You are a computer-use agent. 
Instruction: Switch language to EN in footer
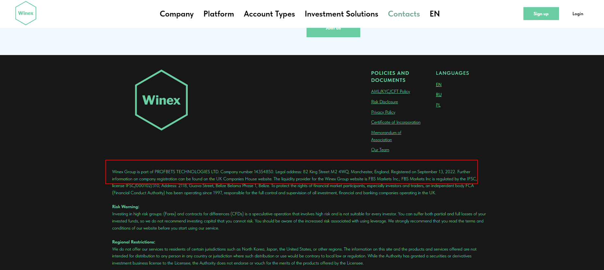439,84
